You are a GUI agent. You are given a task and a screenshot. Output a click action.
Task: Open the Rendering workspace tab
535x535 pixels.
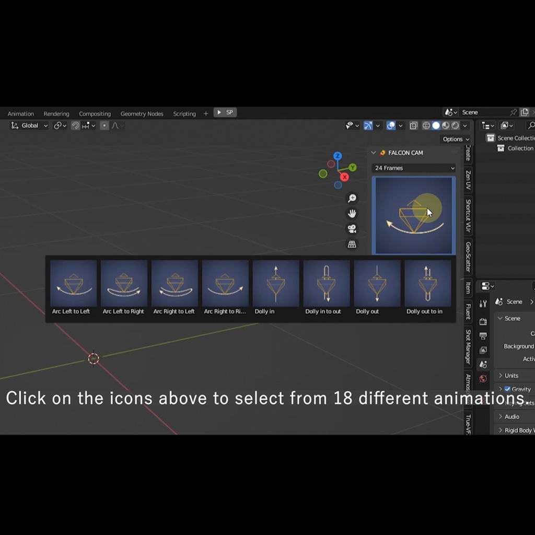tap(56, 113)
